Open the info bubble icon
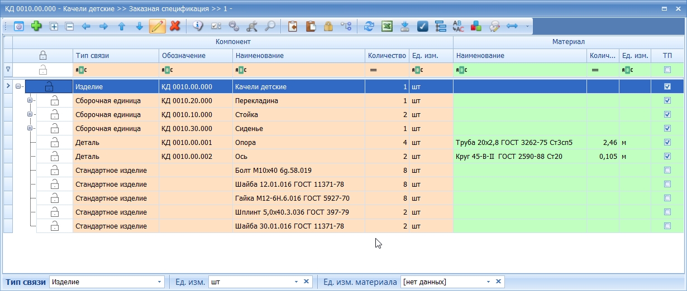 coord(198,26)
